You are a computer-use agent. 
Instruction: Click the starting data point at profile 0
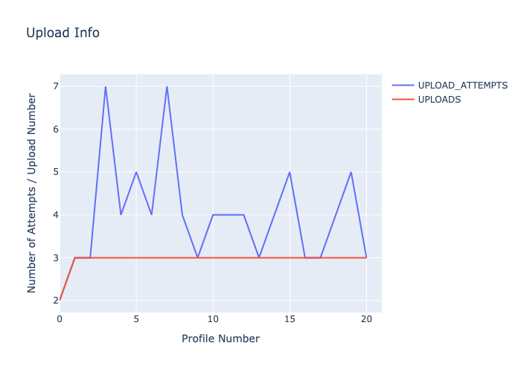[60, 301]
